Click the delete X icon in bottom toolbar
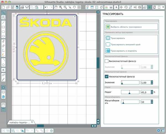The width and height of the screenshot is (166, 134). point(32,131)
